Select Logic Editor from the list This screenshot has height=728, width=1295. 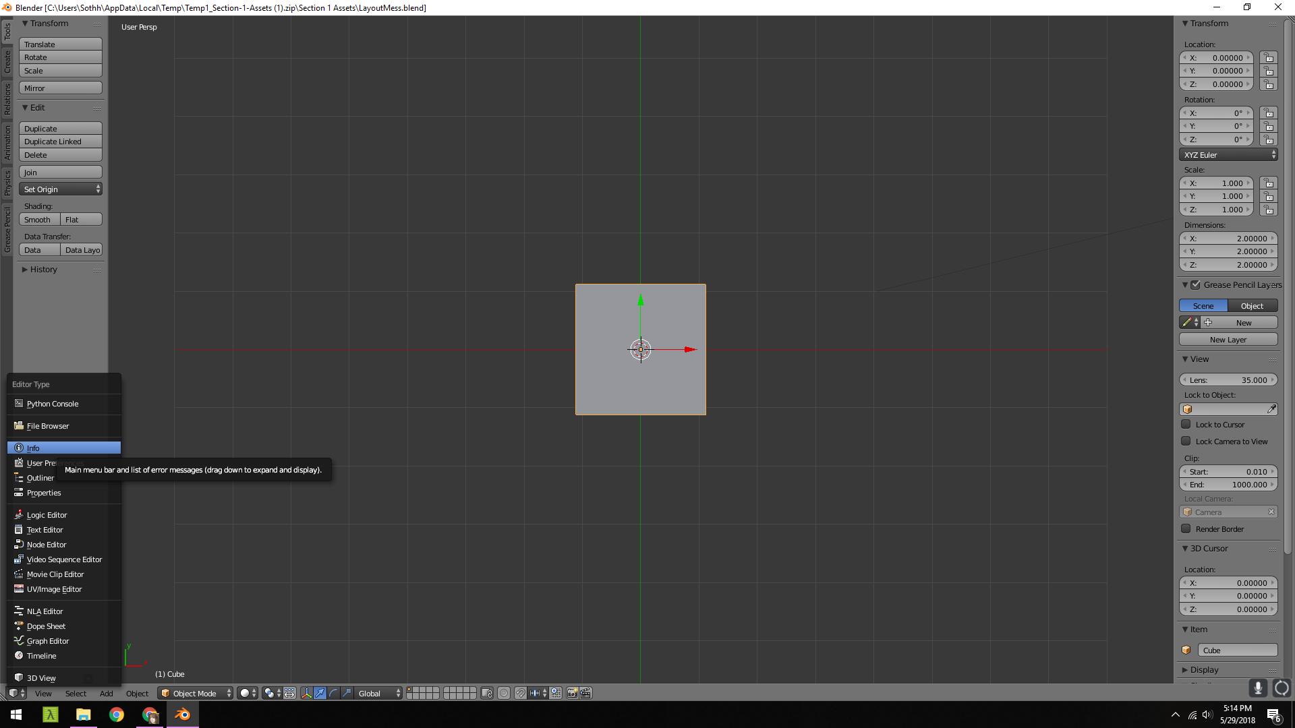click(64, 515)
